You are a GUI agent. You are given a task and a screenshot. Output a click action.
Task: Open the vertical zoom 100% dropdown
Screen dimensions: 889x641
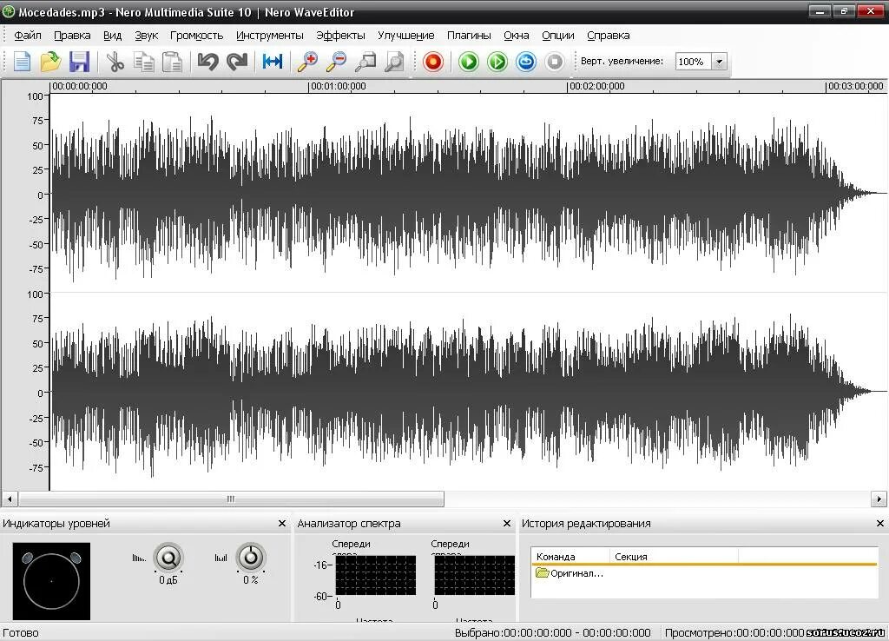720,62
